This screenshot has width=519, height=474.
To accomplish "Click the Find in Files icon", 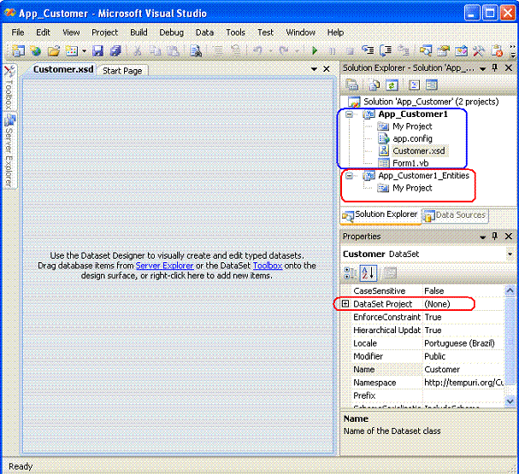I will point(196,51).
